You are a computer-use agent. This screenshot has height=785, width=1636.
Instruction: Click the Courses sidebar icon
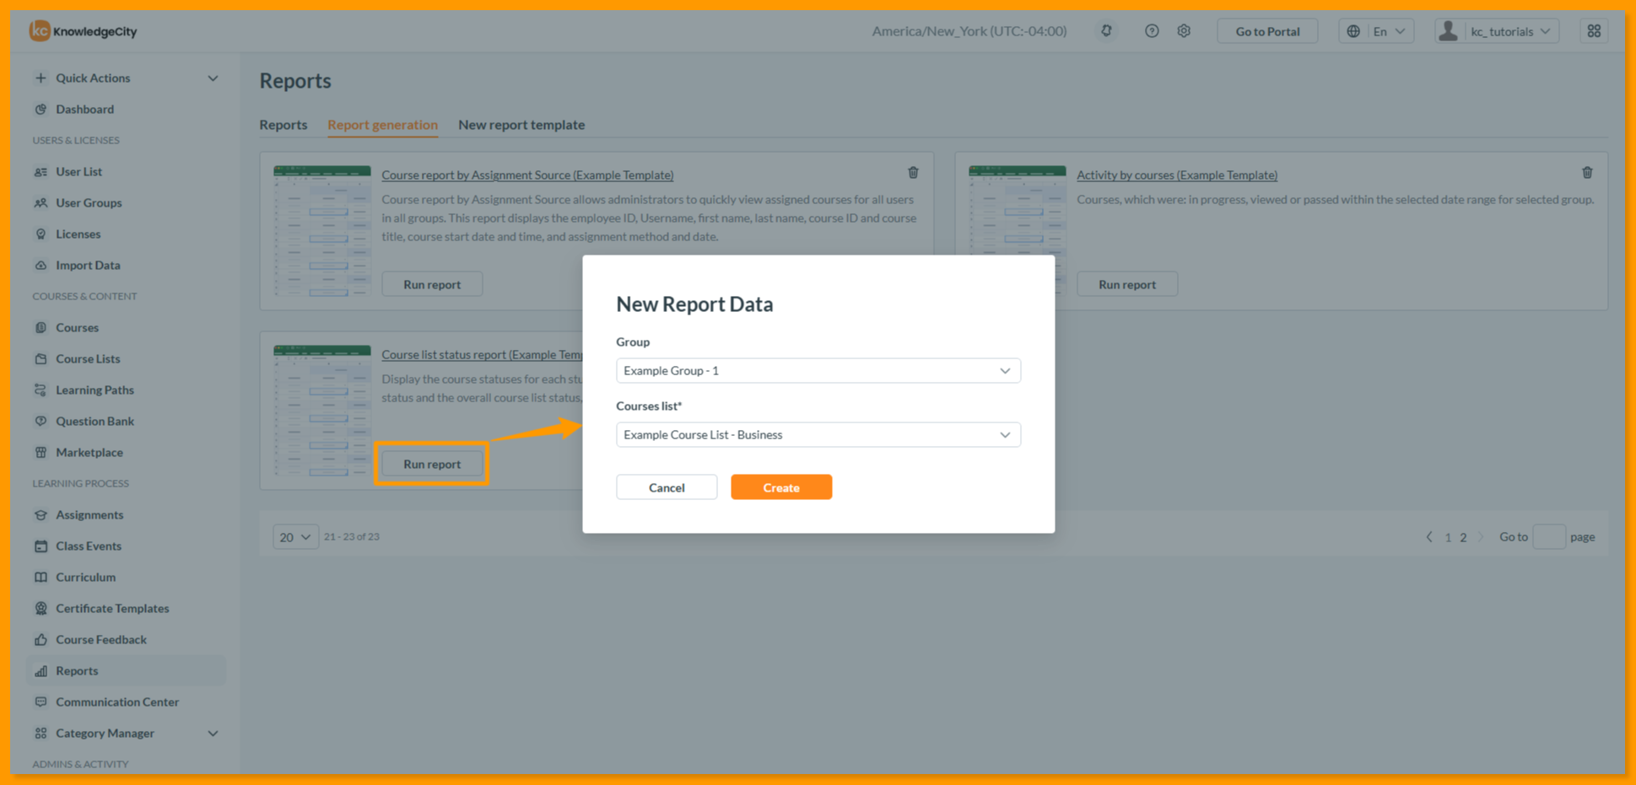(40, 327)
